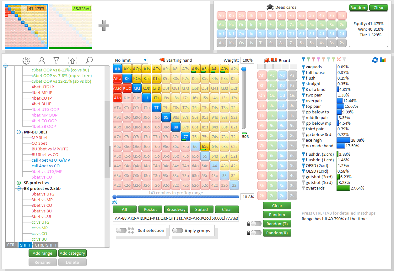This screenshot has height=271, width=394.
Task: Switch to the CTRL+SHIFT selection mode tab
Action: pos(46,245)
